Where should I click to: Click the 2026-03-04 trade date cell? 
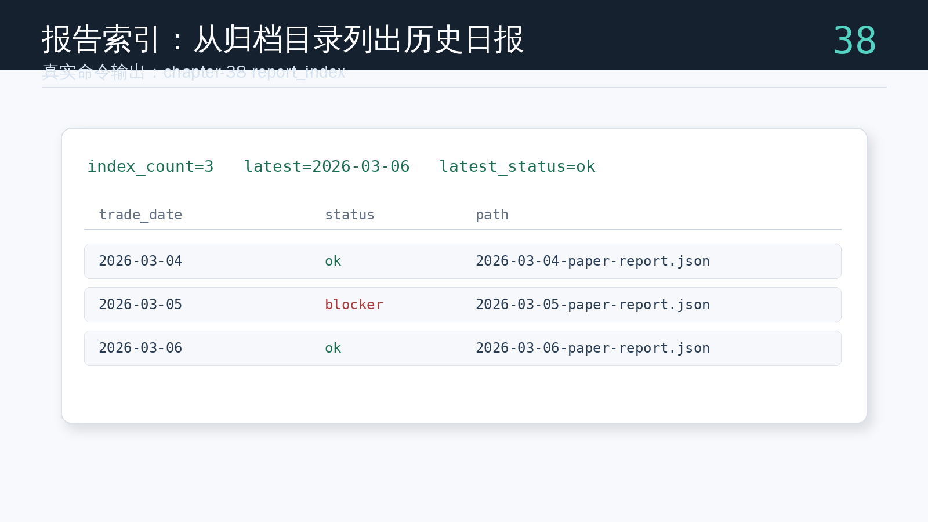140,261
